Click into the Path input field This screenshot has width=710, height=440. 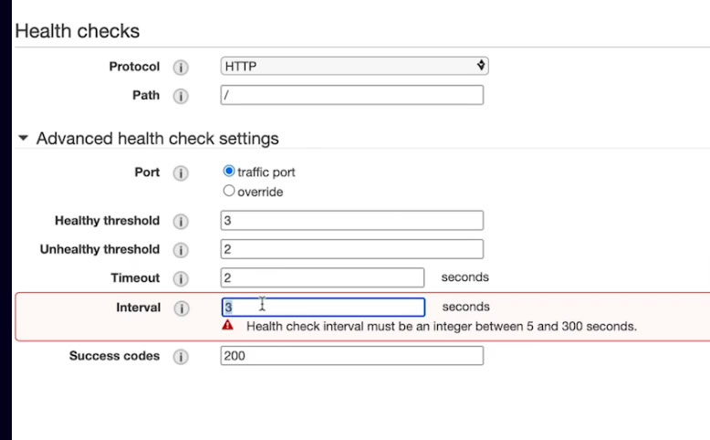point(351,95)
